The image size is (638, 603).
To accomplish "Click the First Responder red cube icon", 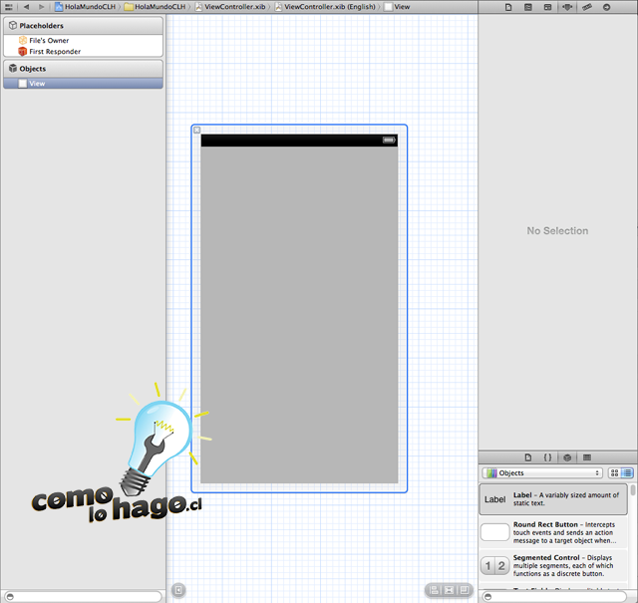I will 22,51.
